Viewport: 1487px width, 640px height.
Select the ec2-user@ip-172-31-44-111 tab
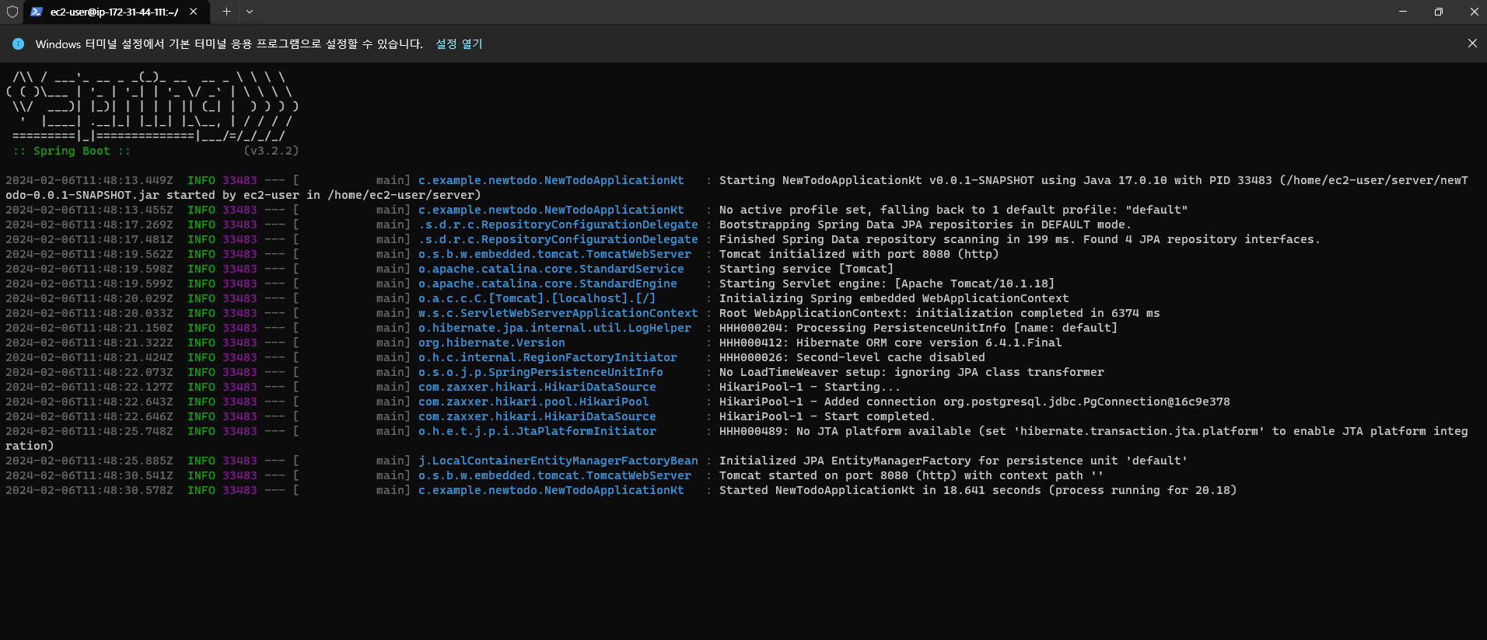click(115, 12)
